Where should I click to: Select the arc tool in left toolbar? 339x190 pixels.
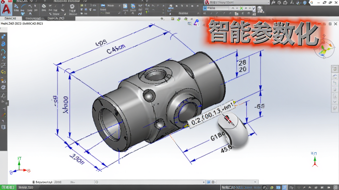pyautogui.click(x=3, y=51)
